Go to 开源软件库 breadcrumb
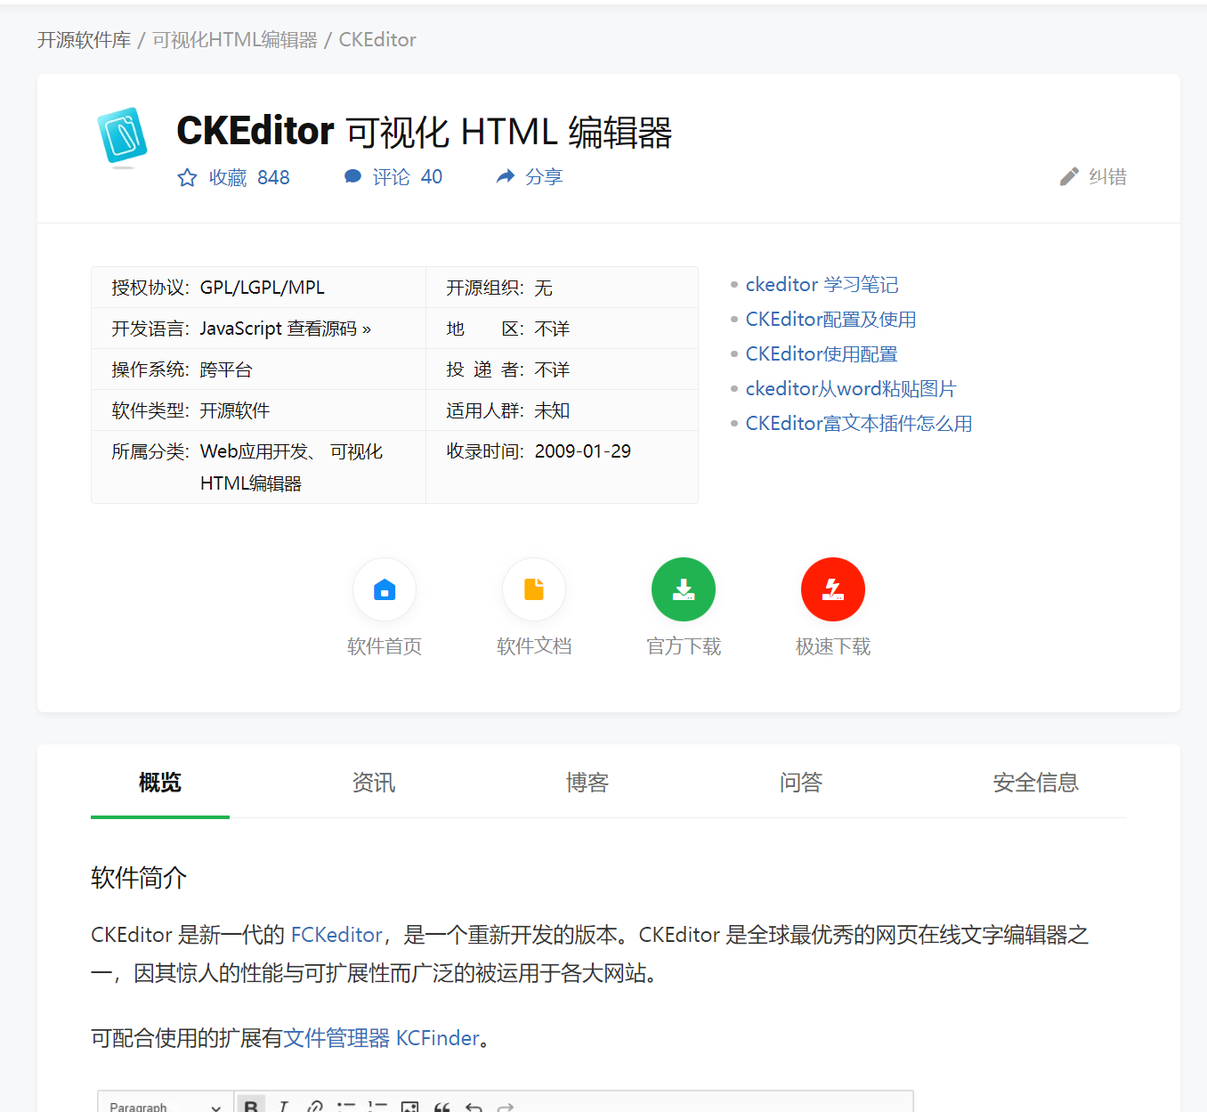This screenshot has height=1112, width=1207. tap(85, 40)
